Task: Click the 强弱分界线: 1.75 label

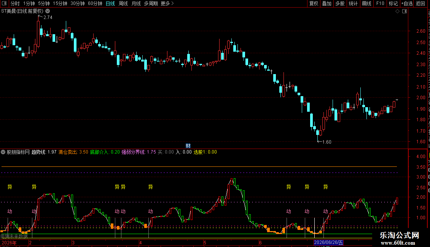Action: (139, 152)
